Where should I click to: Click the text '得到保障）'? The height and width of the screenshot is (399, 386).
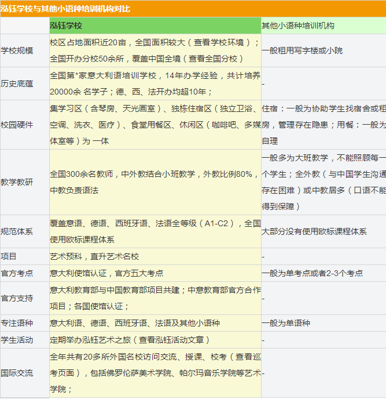[x=281, y=206]
